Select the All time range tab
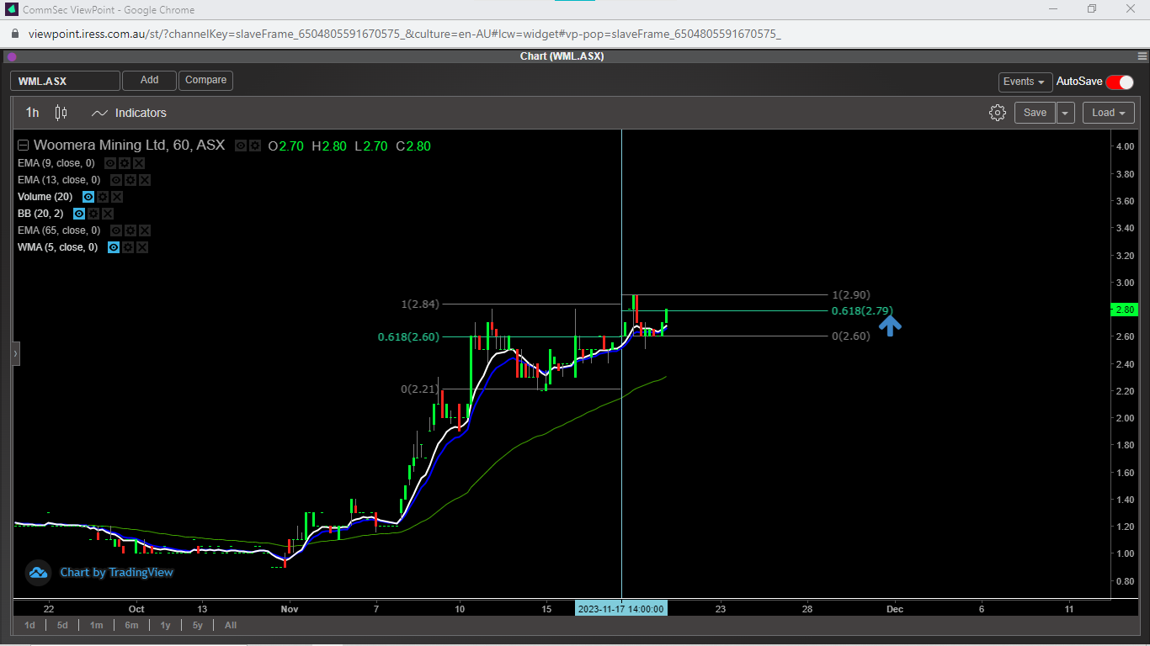This screenshot has height=646, width=1150. (x=231, y=625)
